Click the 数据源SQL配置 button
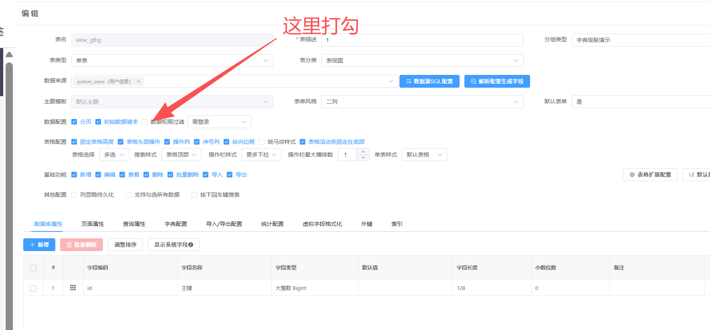This screenshot has height=330, width=710. (429, 81)
